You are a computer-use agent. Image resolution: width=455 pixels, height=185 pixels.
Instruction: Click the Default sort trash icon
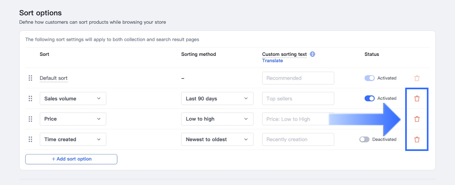[x=417, y=78]
